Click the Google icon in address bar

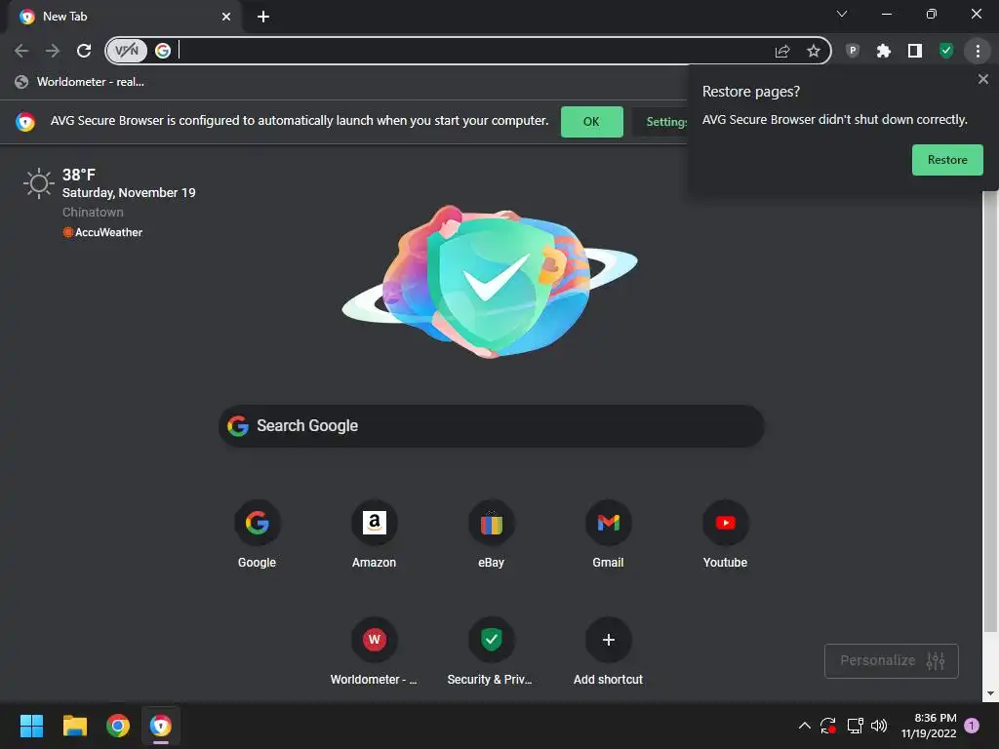[x=163, y=51]
